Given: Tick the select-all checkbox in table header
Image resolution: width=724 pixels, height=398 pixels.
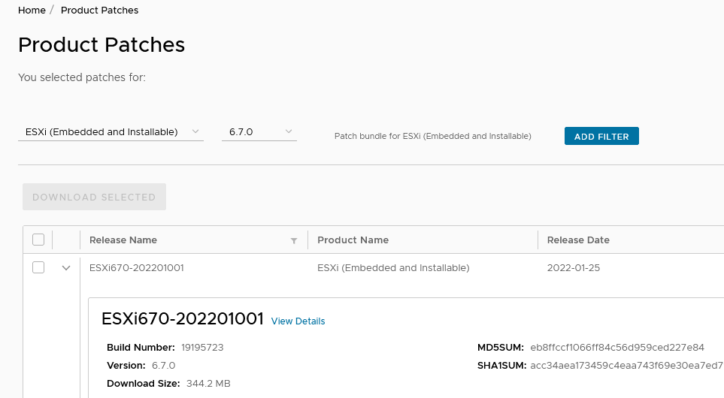Looking at the screenshot, I should pos(38,240).
